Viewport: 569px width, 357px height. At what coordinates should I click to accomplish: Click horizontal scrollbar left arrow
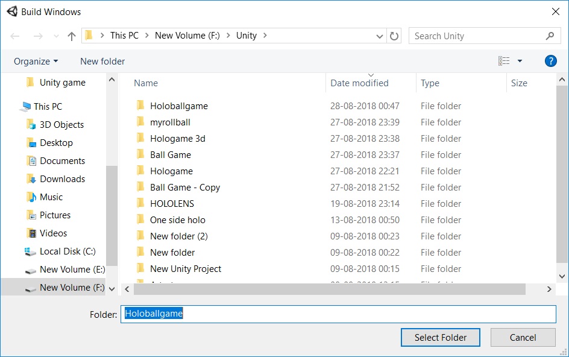point(127,289)
